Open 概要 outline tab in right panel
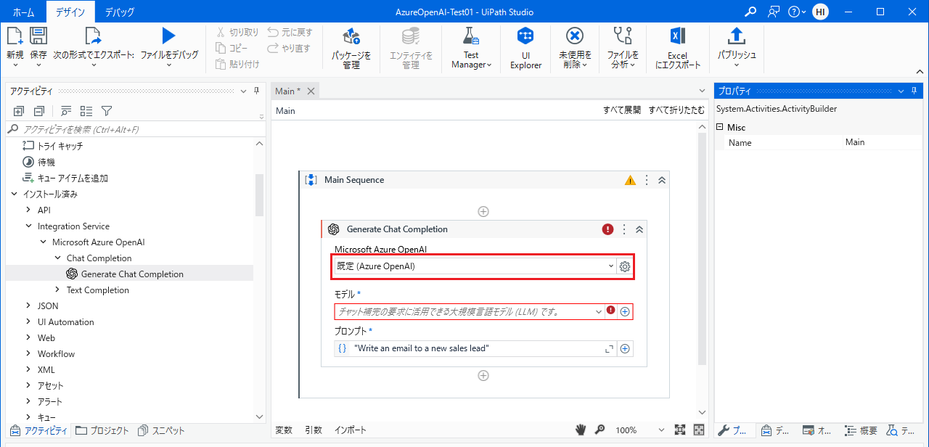 point(862,430)
